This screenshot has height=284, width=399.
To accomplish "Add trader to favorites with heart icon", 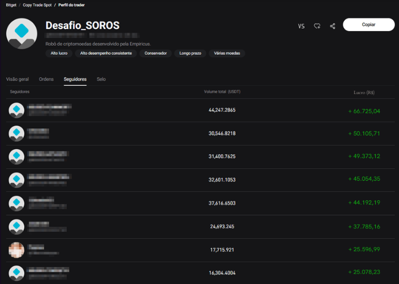I will click(x=317, y=26).
